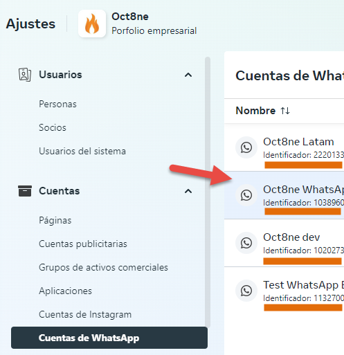Sort the list using Nombre arrows icon

click(285, 111)
